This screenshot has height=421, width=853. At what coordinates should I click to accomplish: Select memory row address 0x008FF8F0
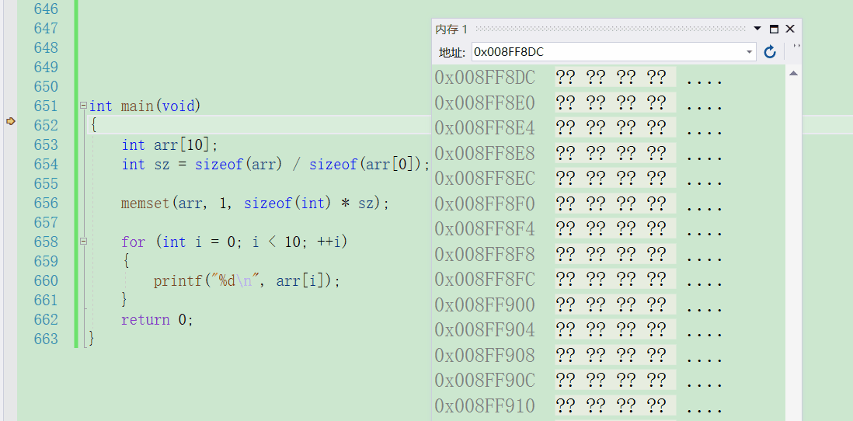tap(485, 204)
